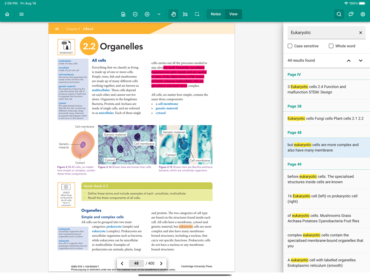Viewport: 370px width, 278px height.
Task: Open the settings gear
Action: click(363, 14)
